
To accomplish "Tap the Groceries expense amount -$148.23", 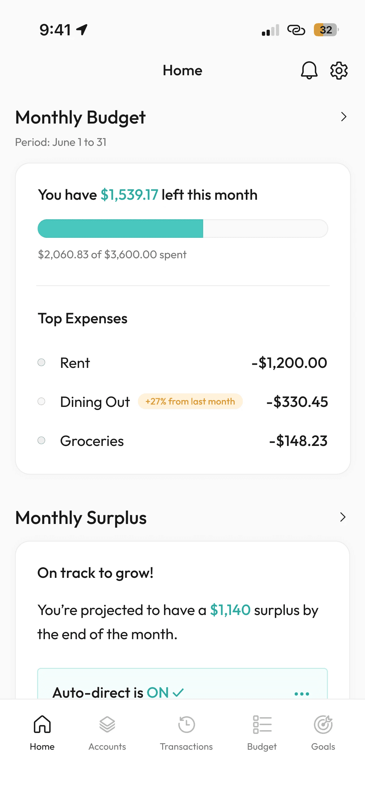I will (x=298, y=441).
